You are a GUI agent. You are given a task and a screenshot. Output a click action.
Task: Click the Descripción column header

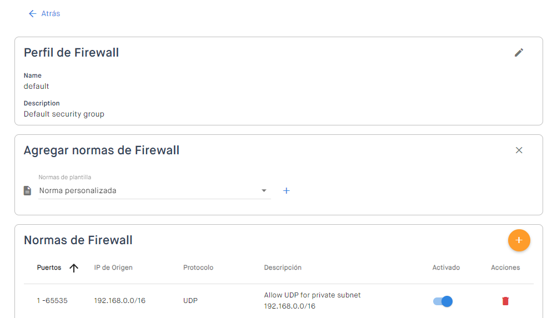point(283,267)
